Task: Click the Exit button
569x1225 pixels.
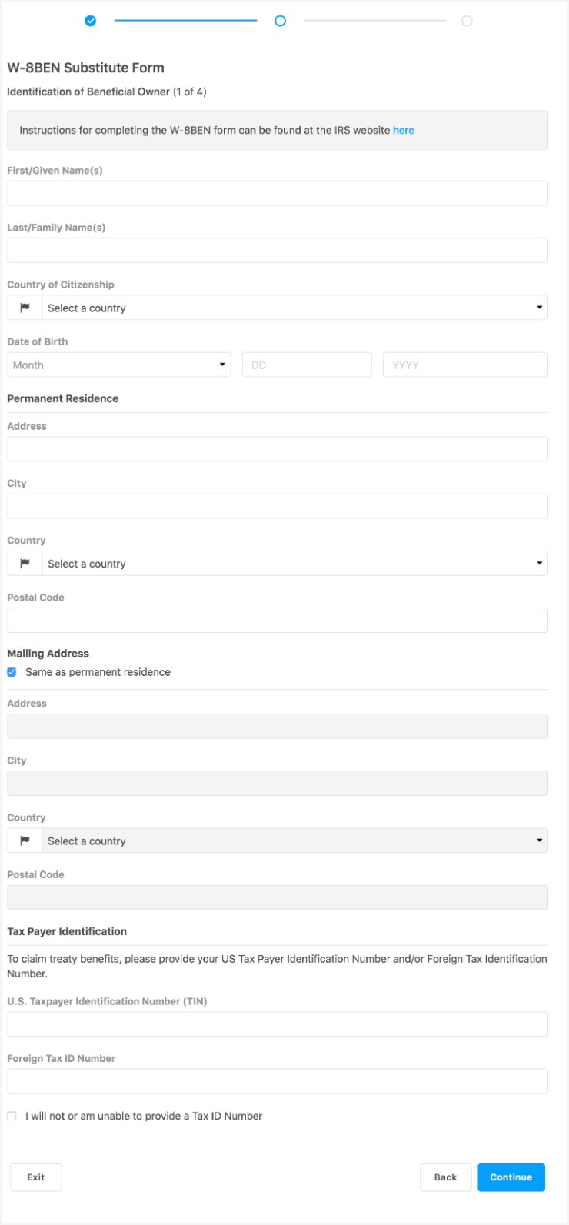Action: (36, 1177)
